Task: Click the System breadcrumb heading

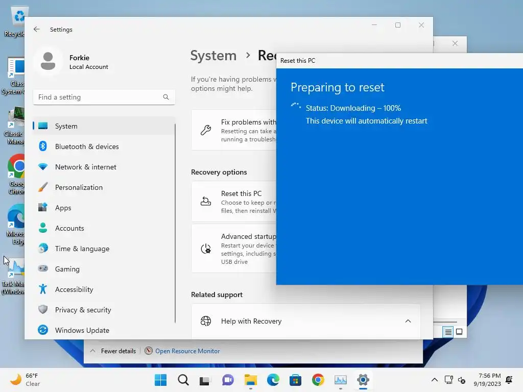Action: pyautogui.click(x=213, y=55)
